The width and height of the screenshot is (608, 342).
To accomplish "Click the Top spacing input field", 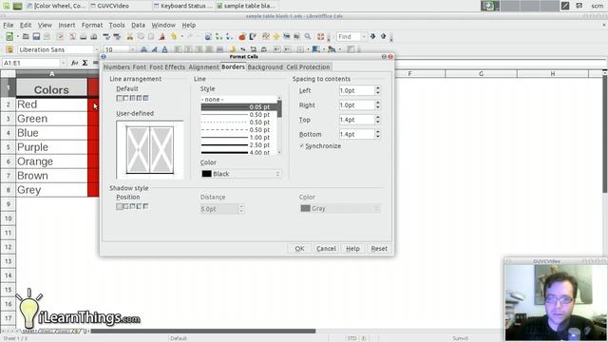I will 356,120.
